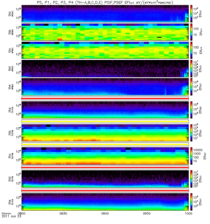This screenshot has width=210, height=224.
Task: Click the tha ions Eflux color bar
Action: (191, 110)
